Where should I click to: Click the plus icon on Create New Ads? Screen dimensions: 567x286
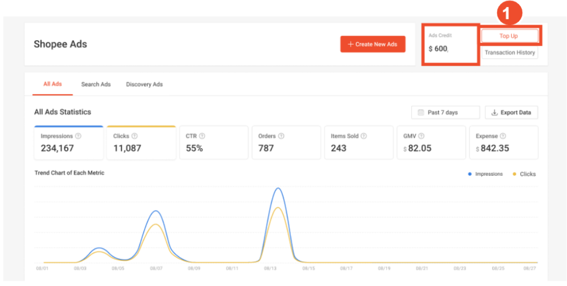351,44
